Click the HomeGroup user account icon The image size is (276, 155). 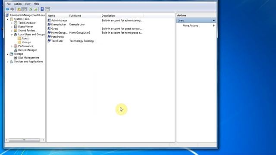(49, 33)
